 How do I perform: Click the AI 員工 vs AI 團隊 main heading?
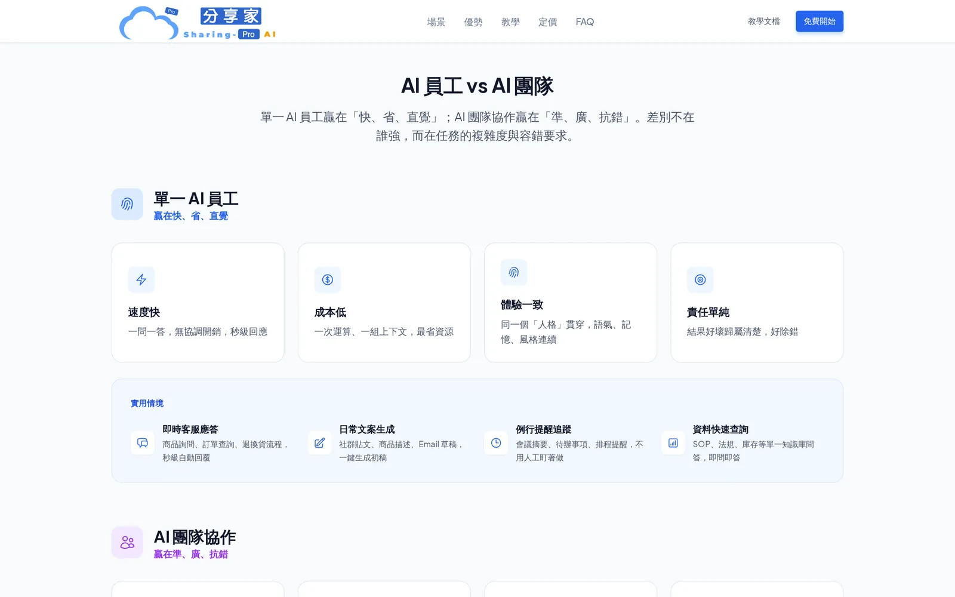(x=478, y=86)
